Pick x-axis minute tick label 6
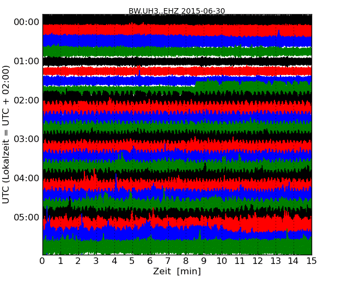354x283 pixels. [150, 261]
